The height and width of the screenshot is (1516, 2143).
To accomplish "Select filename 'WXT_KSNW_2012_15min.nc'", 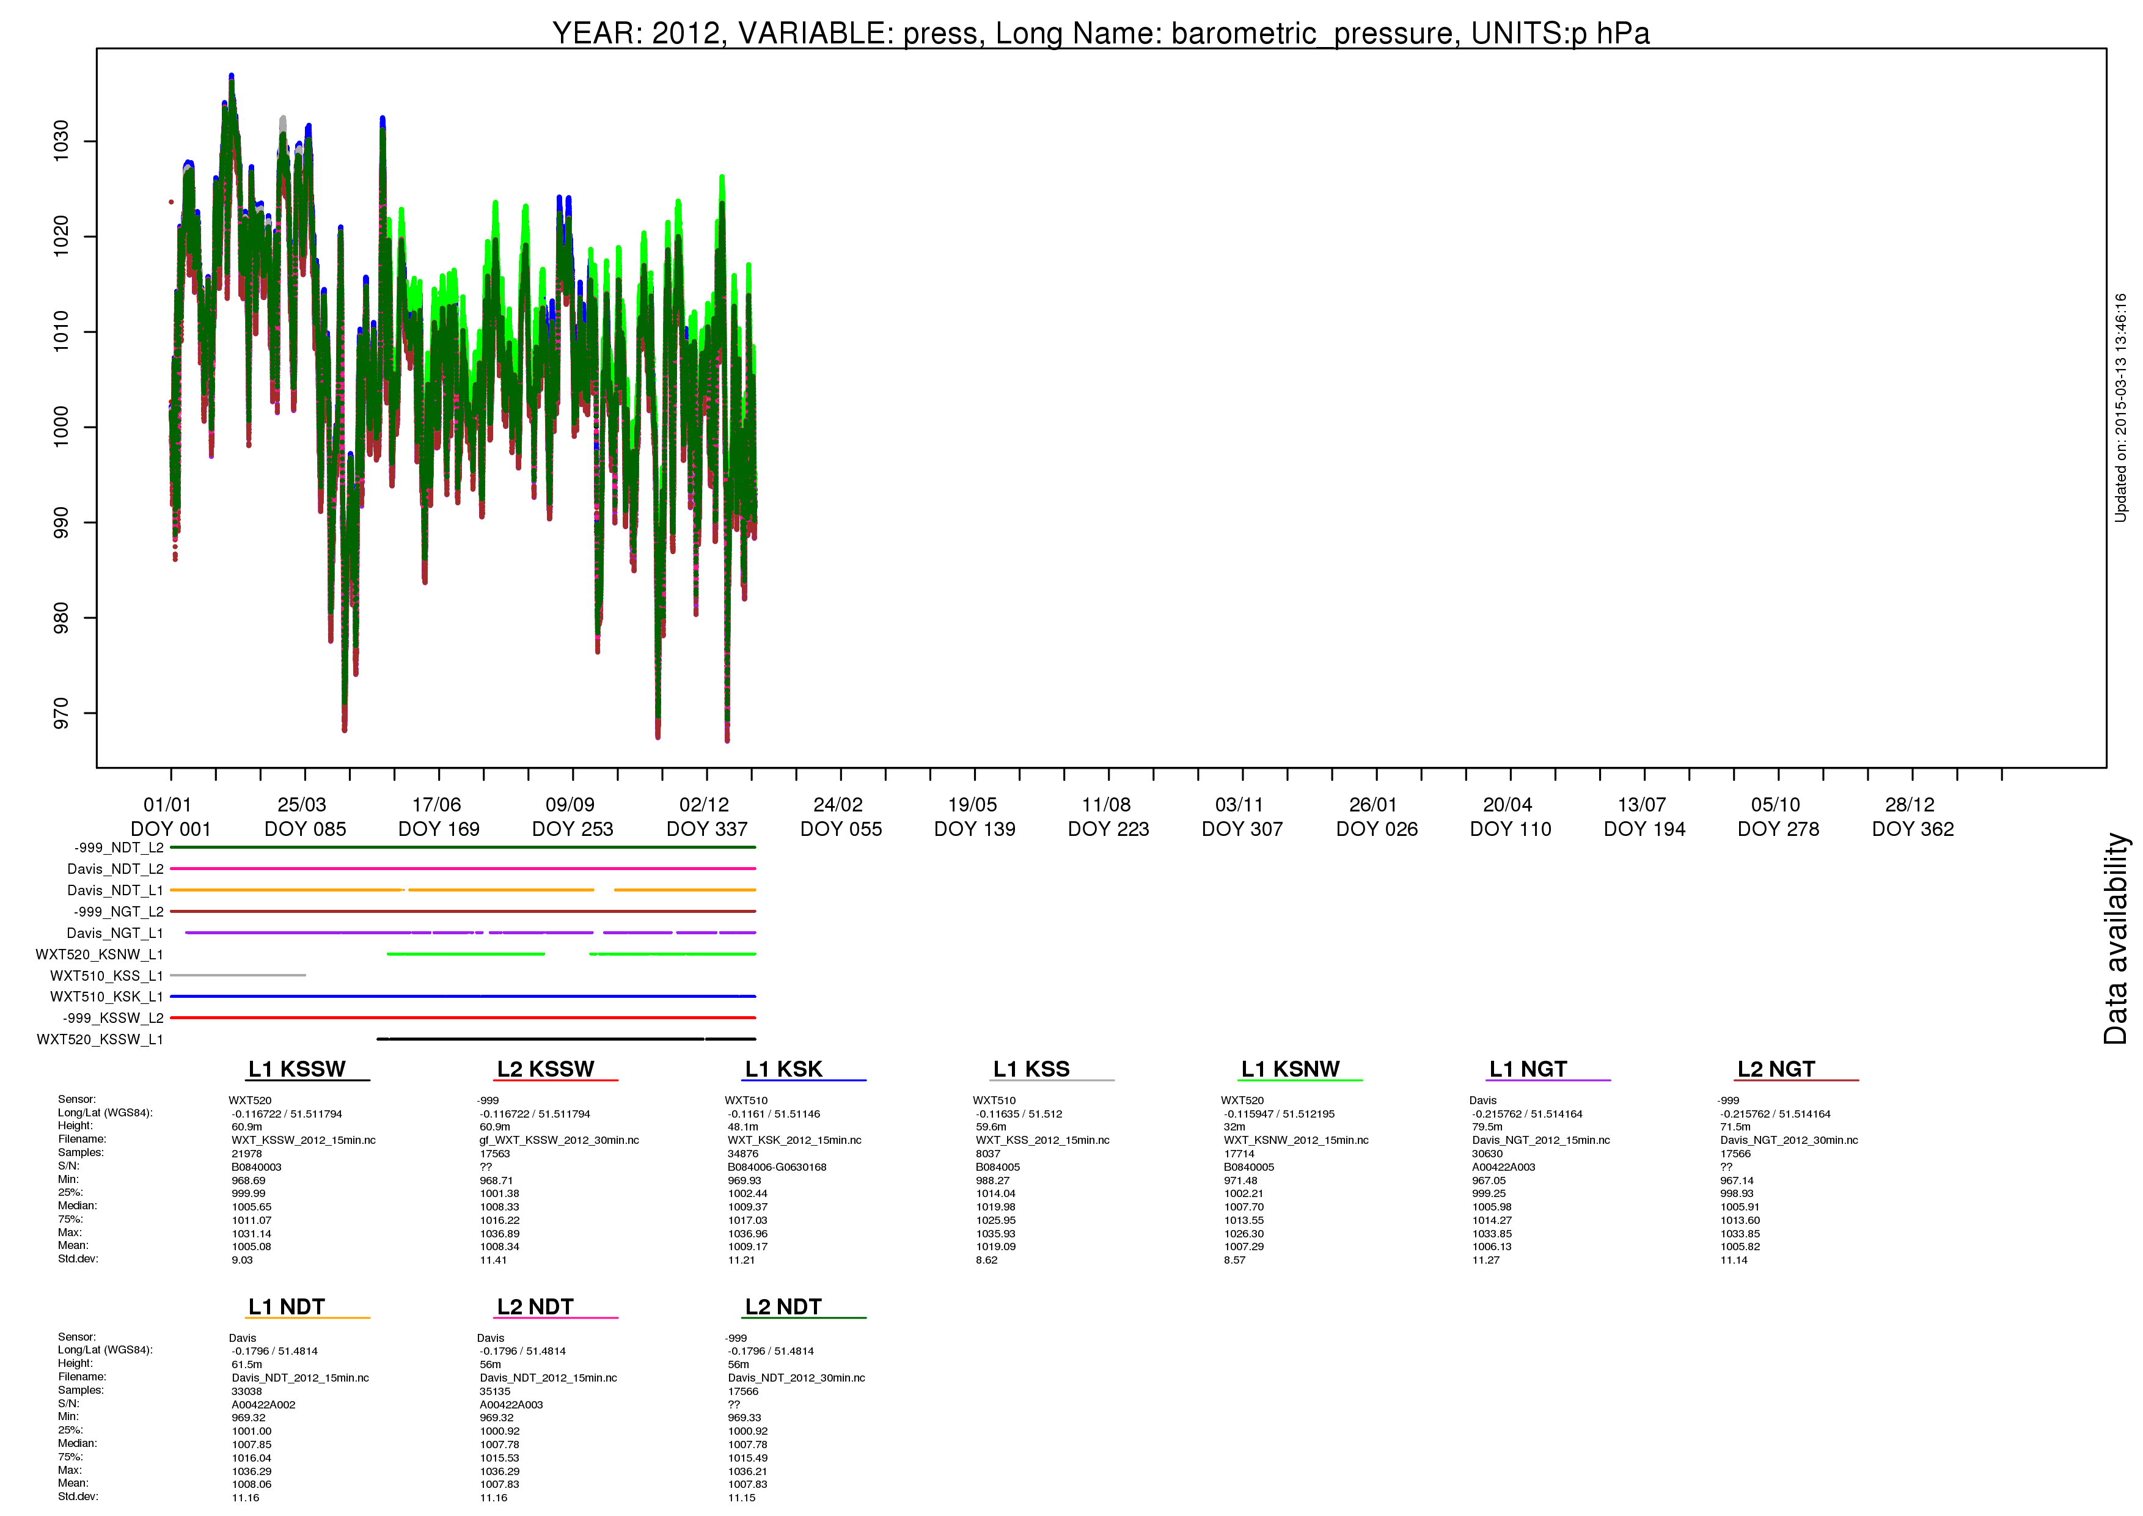I will click(1297, 1141).
